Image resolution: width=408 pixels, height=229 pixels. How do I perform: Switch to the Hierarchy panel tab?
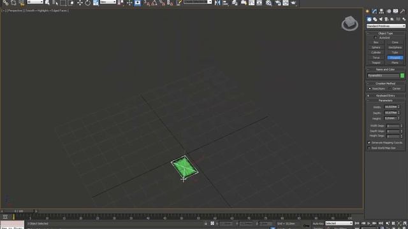[381, 11]
